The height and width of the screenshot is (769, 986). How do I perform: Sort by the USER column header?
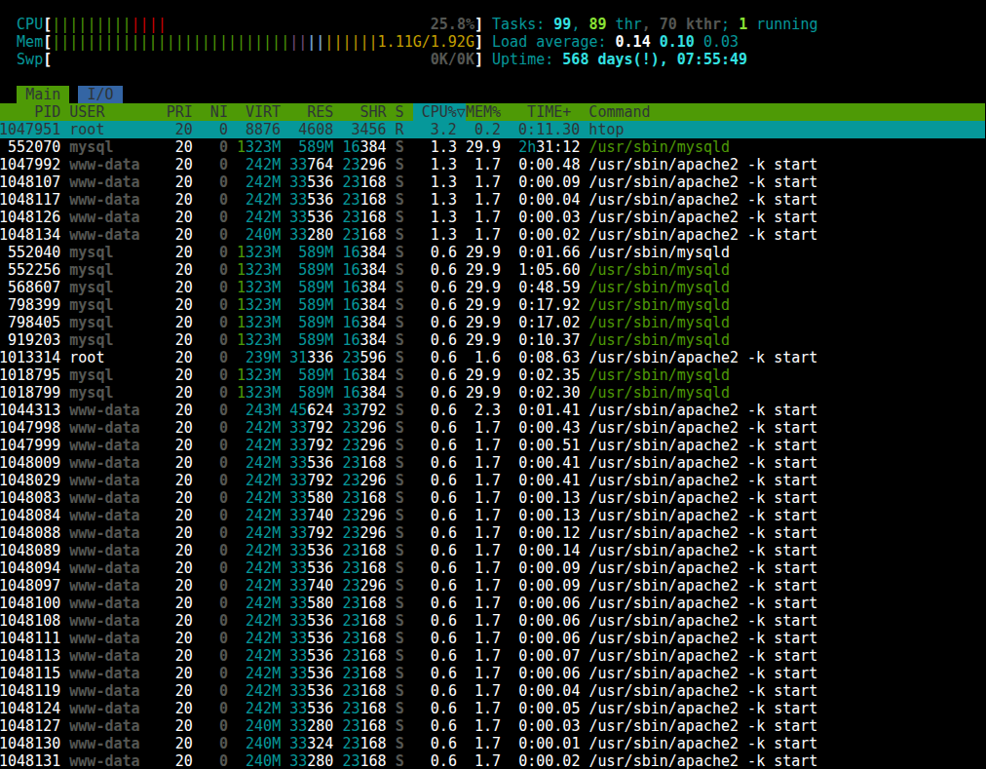[x=87, y=111]
